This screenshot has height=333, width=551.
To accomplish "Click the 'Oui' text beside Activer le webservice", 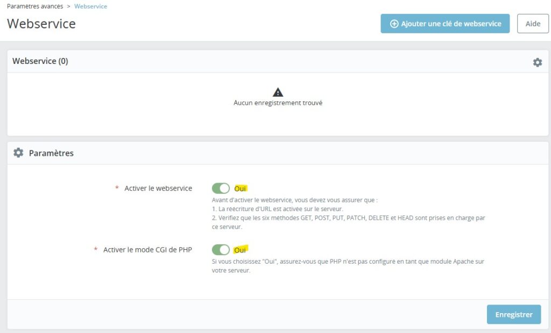I will tap(241, 189).
